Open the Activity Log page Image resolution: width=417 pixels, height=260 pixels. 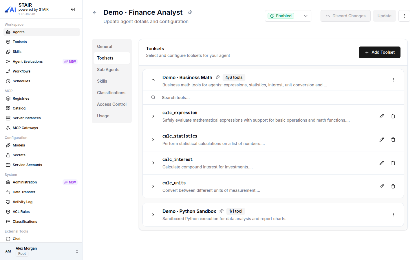coord(42,202)
